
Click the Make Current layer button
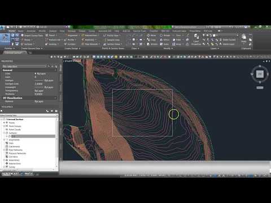228,39
